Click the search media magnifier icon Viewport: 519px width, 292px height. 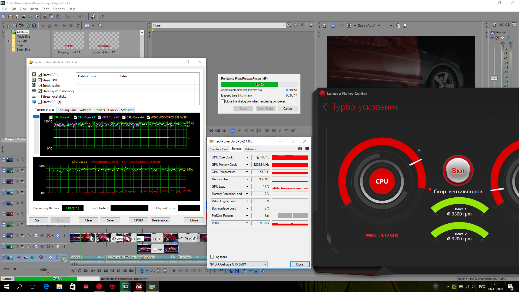pyautogui.click(x=100, y=26)
